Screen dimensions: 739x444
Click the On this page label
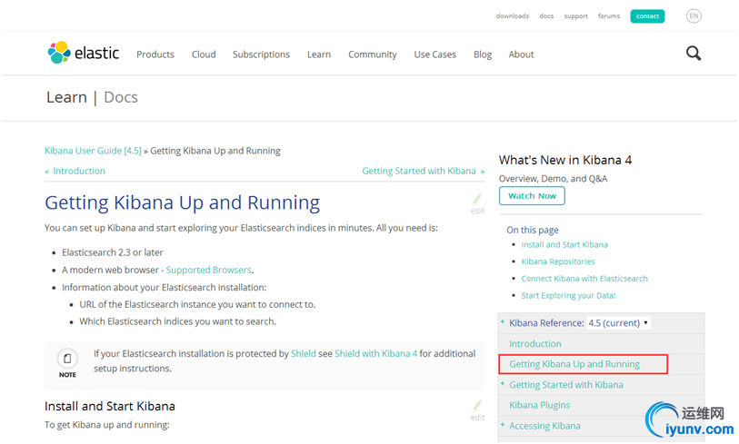coord(533,230)
